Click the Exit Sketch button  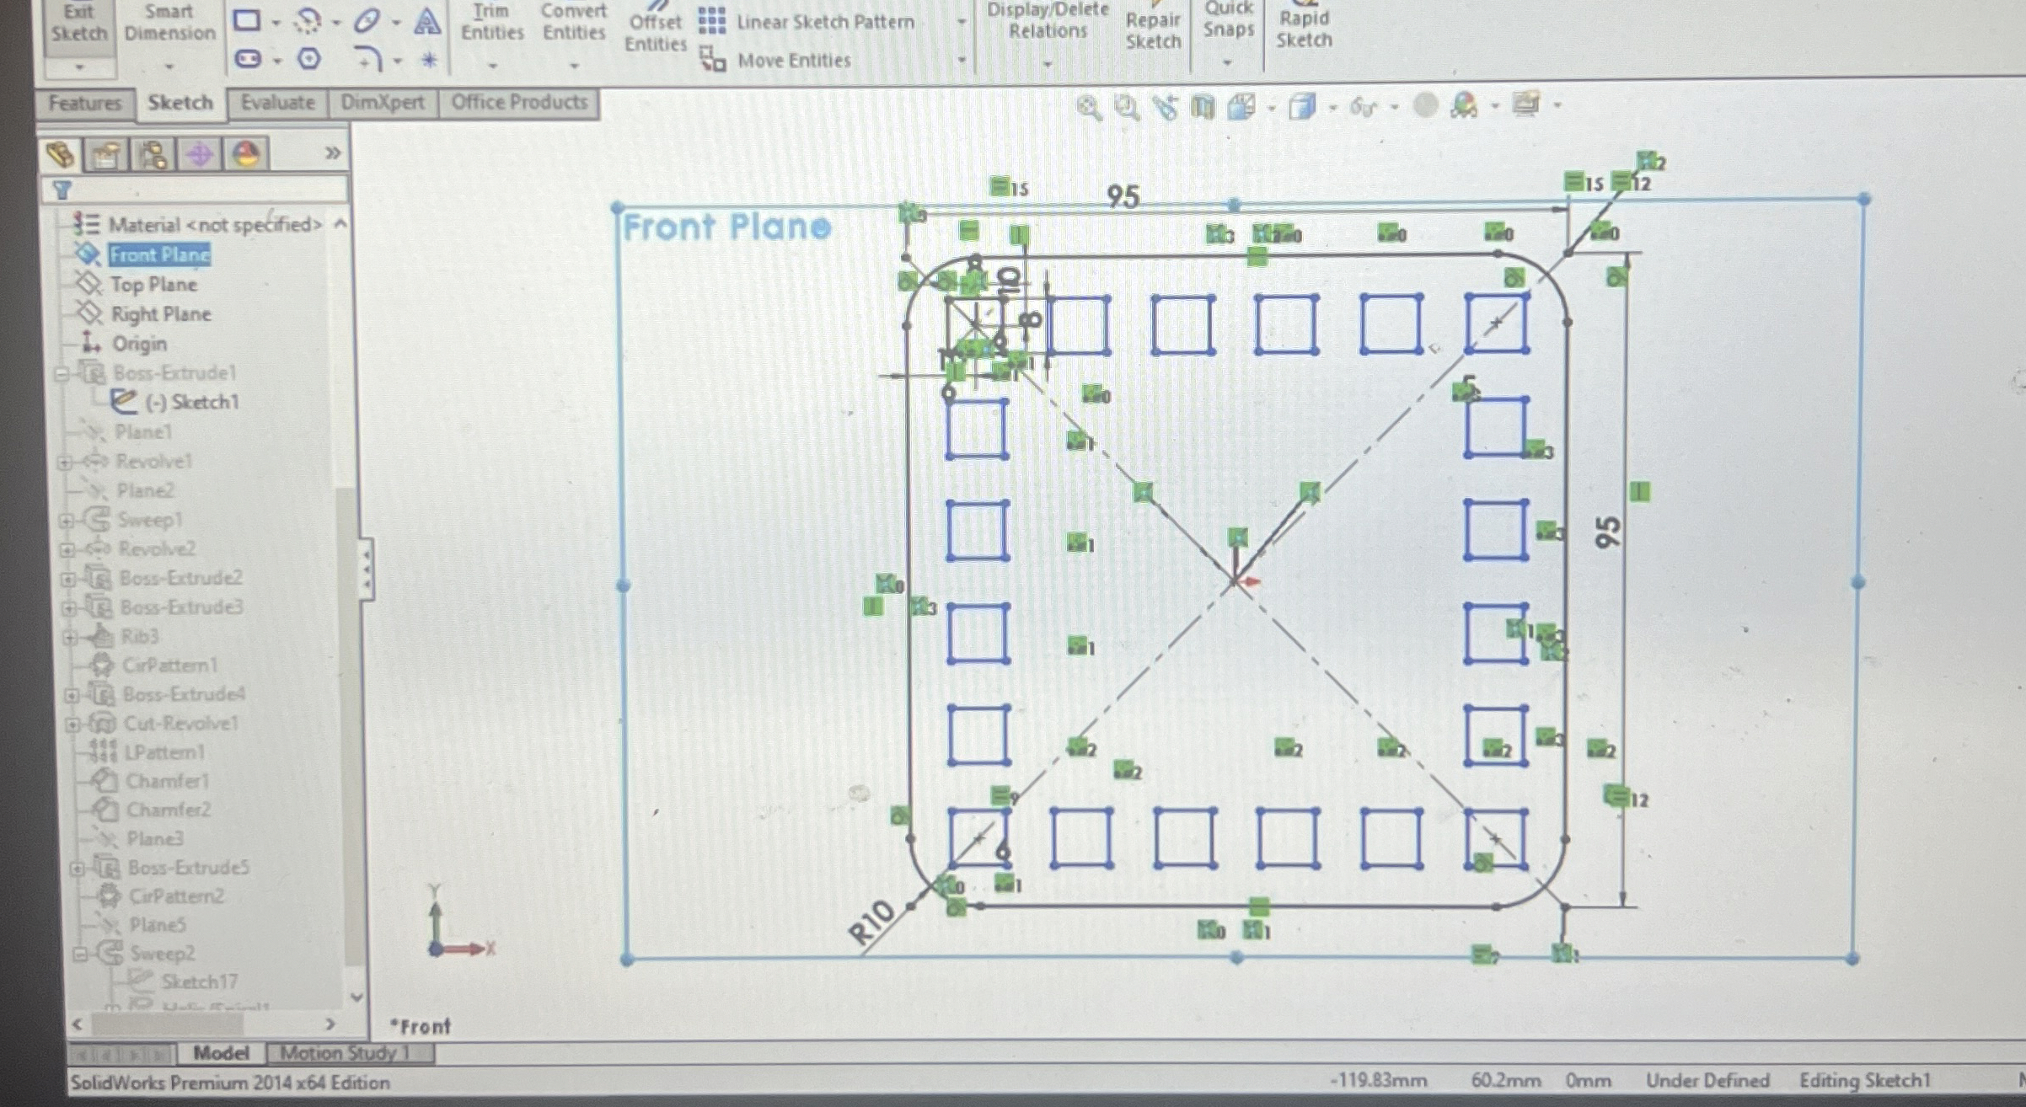pyautogui.click(x=78, y=24)
